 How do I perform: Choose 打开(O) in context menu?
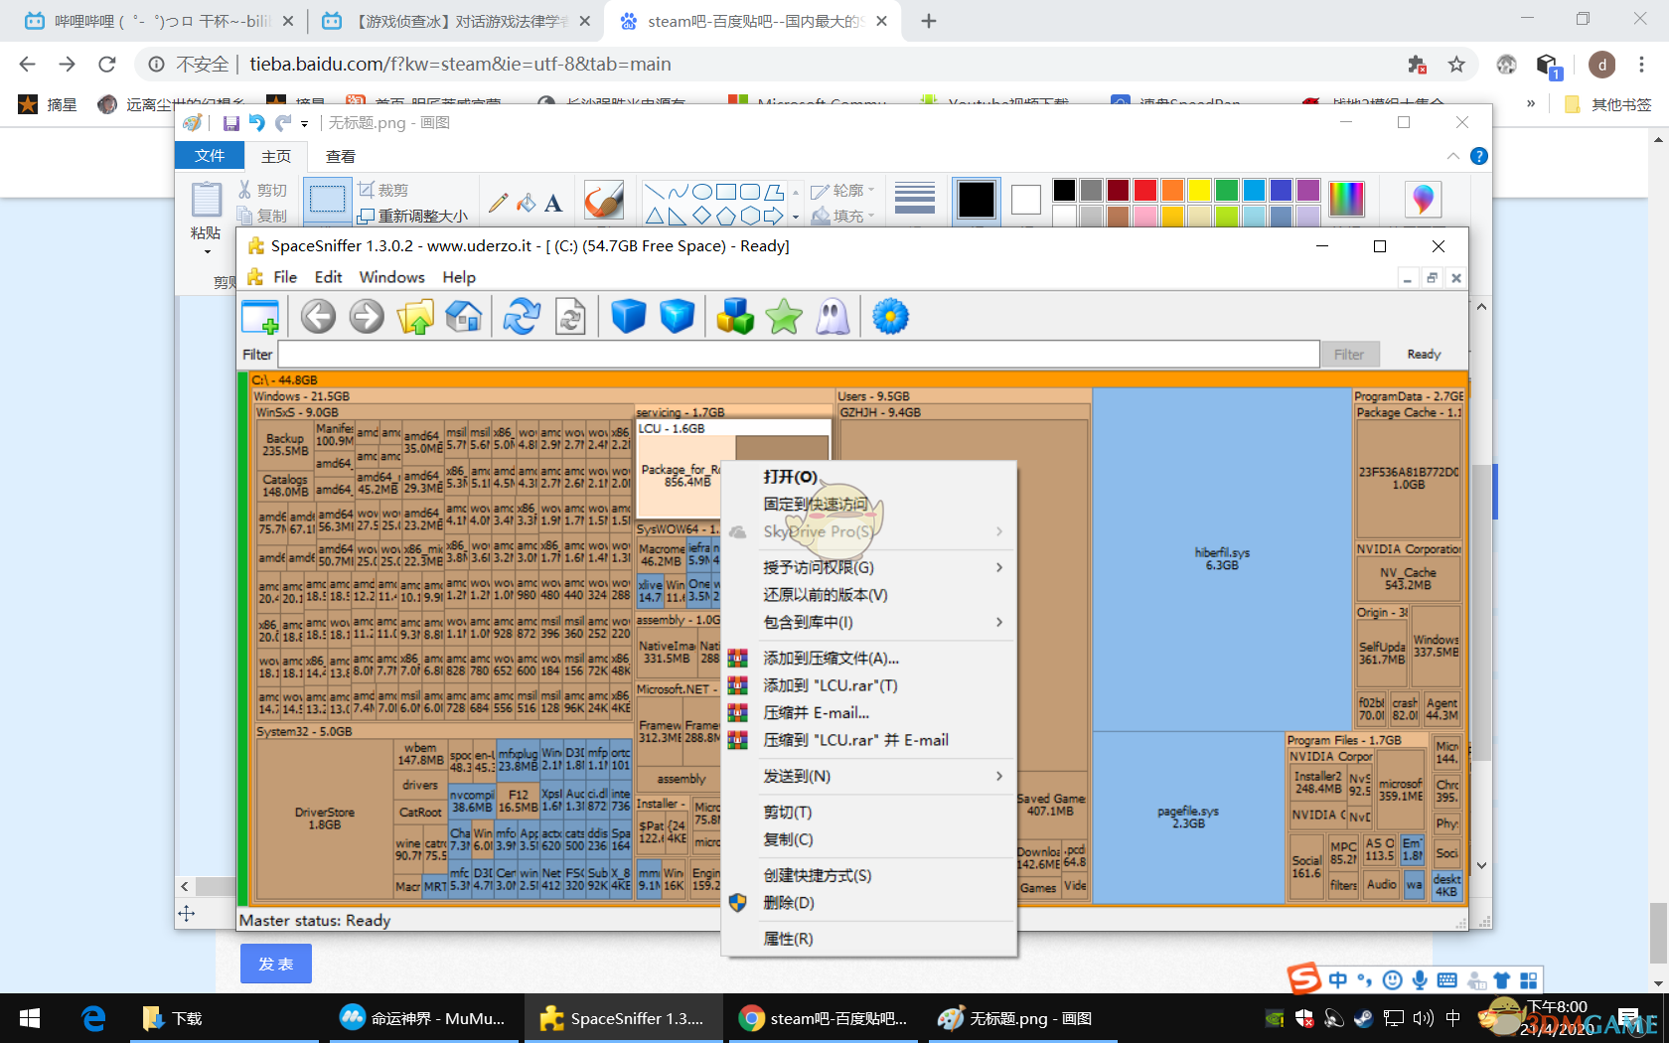click(x=870, y=477)
